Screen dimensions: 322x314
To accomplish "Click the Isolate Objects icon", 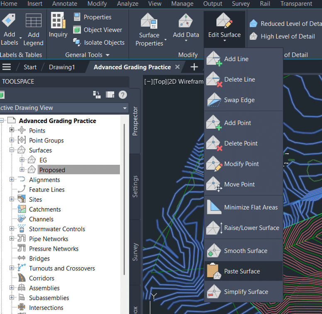I will pos(77,42).
